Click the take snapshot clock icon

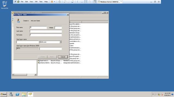click(65, 2)
